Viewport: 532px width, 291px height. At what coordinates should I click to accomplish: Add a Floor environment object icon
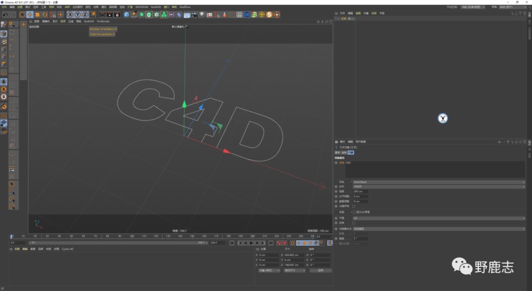(x=187, y=15)
